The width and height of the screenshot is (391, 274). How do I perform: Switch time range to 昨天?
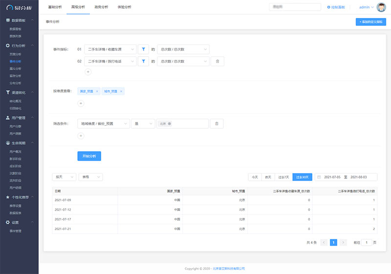coord(268,177)
